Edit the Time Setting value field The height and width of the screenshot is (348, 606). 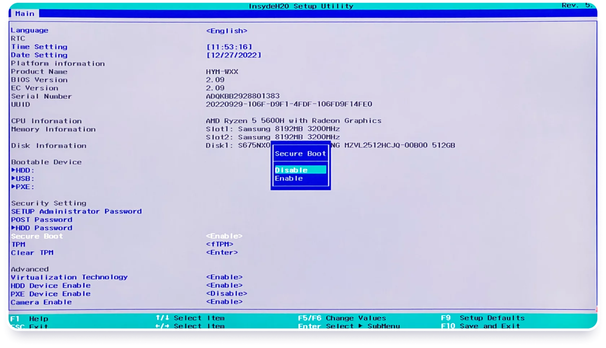pos(229,47)
